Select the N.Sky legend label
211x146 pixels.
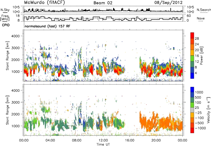[x=5, y=10]
